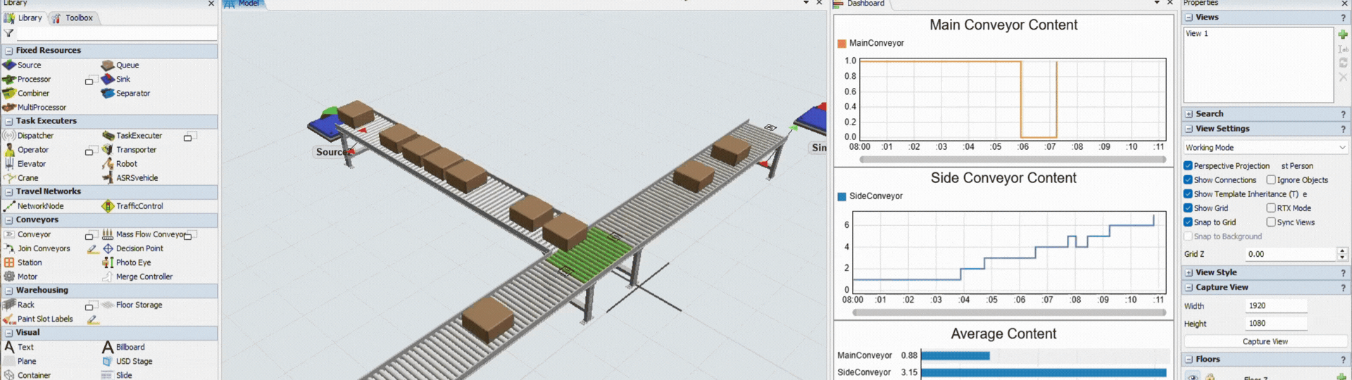
Task: Pick the Processor library item
Action: pos(27,80)
